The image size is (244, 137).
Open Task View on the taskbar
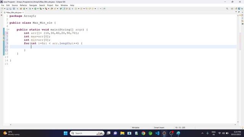click(x=108, y=133)
